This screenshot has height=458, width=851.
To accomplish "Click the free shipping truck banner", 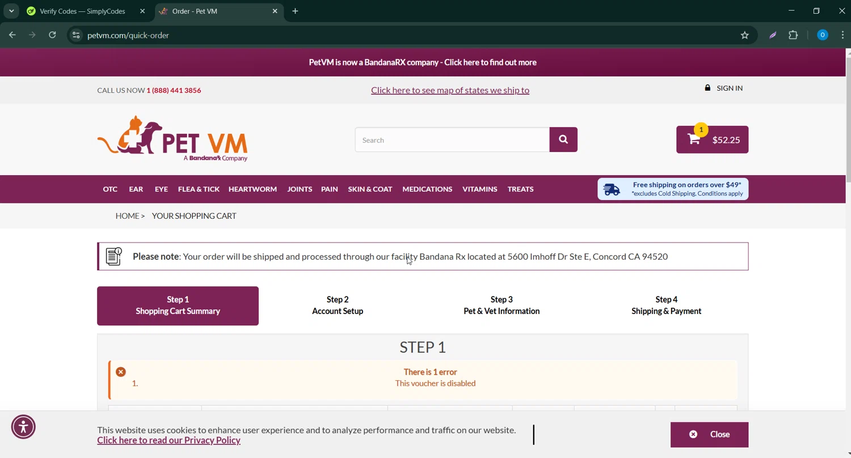I will click(x=672, y=189).
